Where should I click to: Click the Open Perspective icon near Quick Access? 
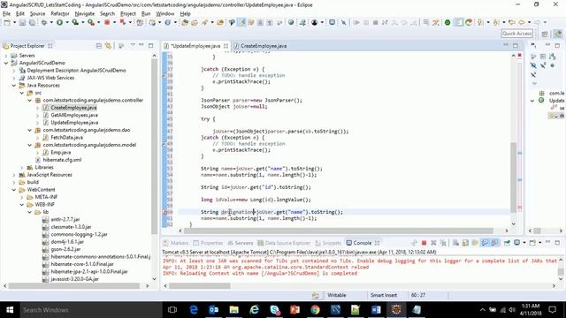[545, 34]
